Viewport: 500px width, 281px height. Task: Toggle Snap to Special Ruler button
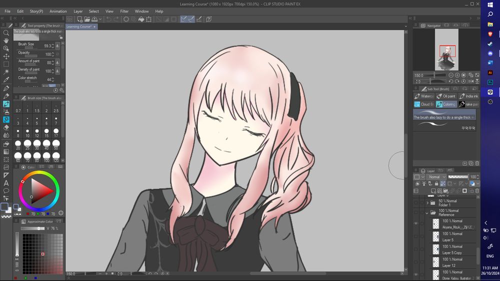pos(191,19)
